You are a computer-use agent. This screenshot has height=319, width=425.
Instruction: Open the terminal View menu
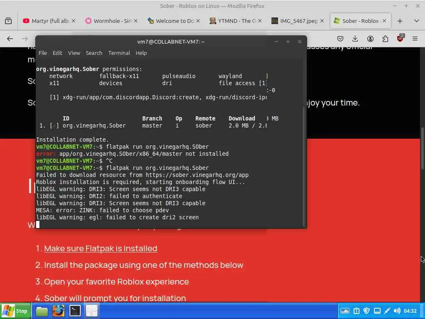(x=74, y=53)
